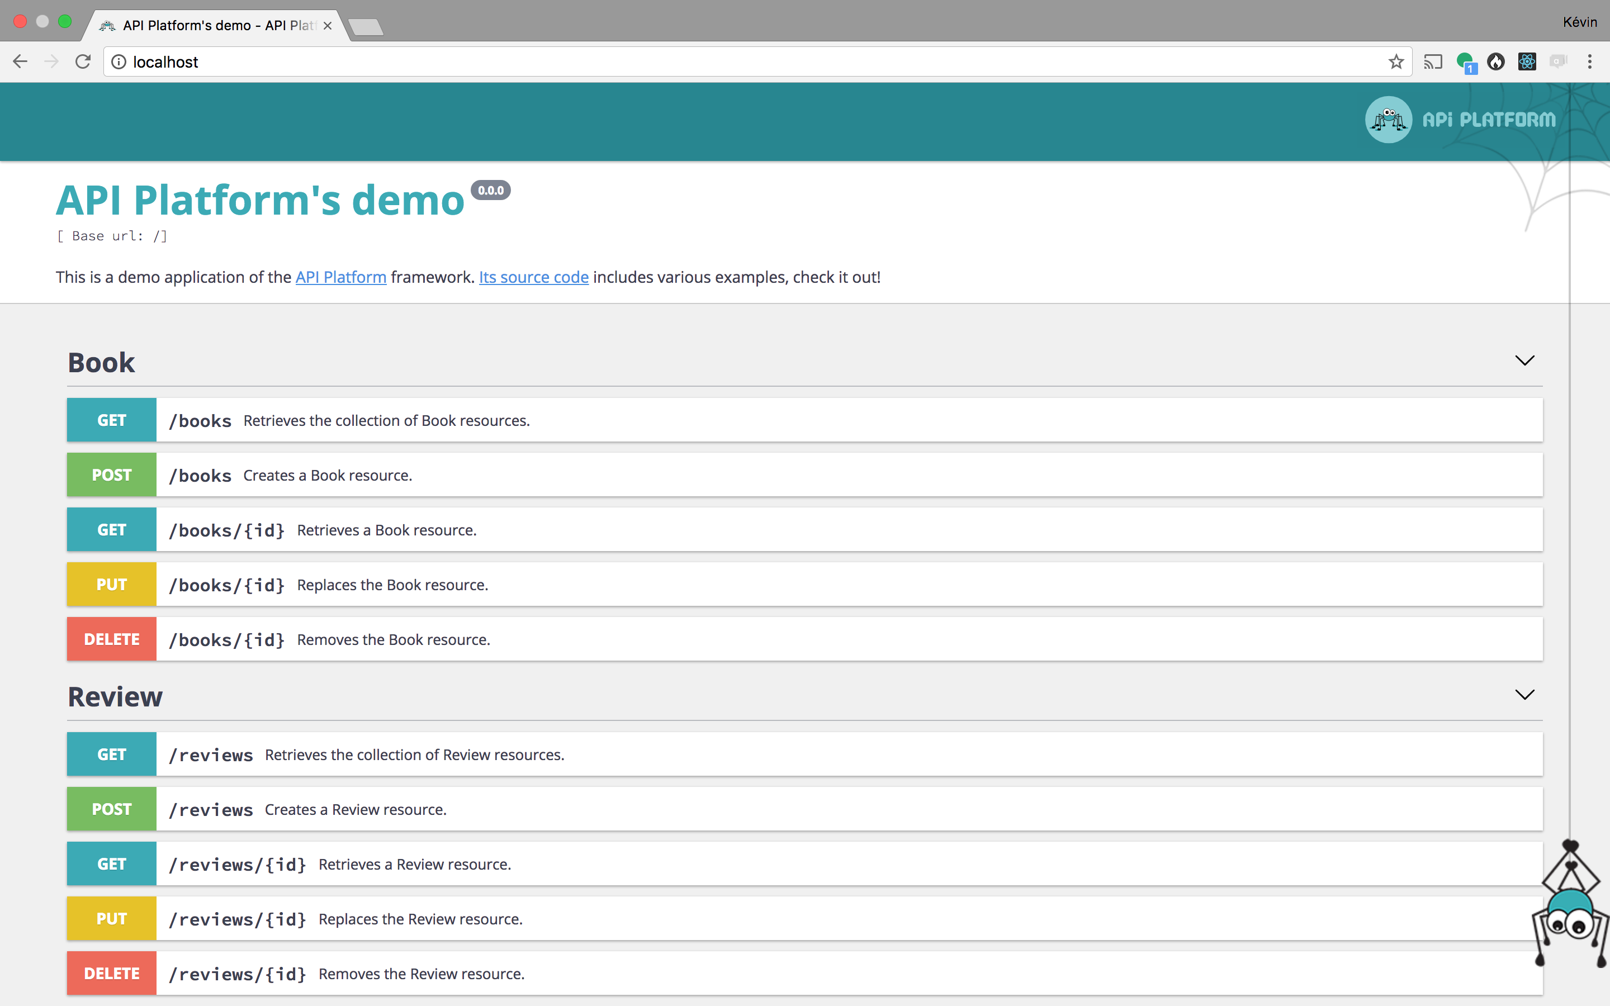Image resolution: width=1610 pixels, height=1006 pixels.
Task: Click the Cast screen icon
Action: point(1432,62)
